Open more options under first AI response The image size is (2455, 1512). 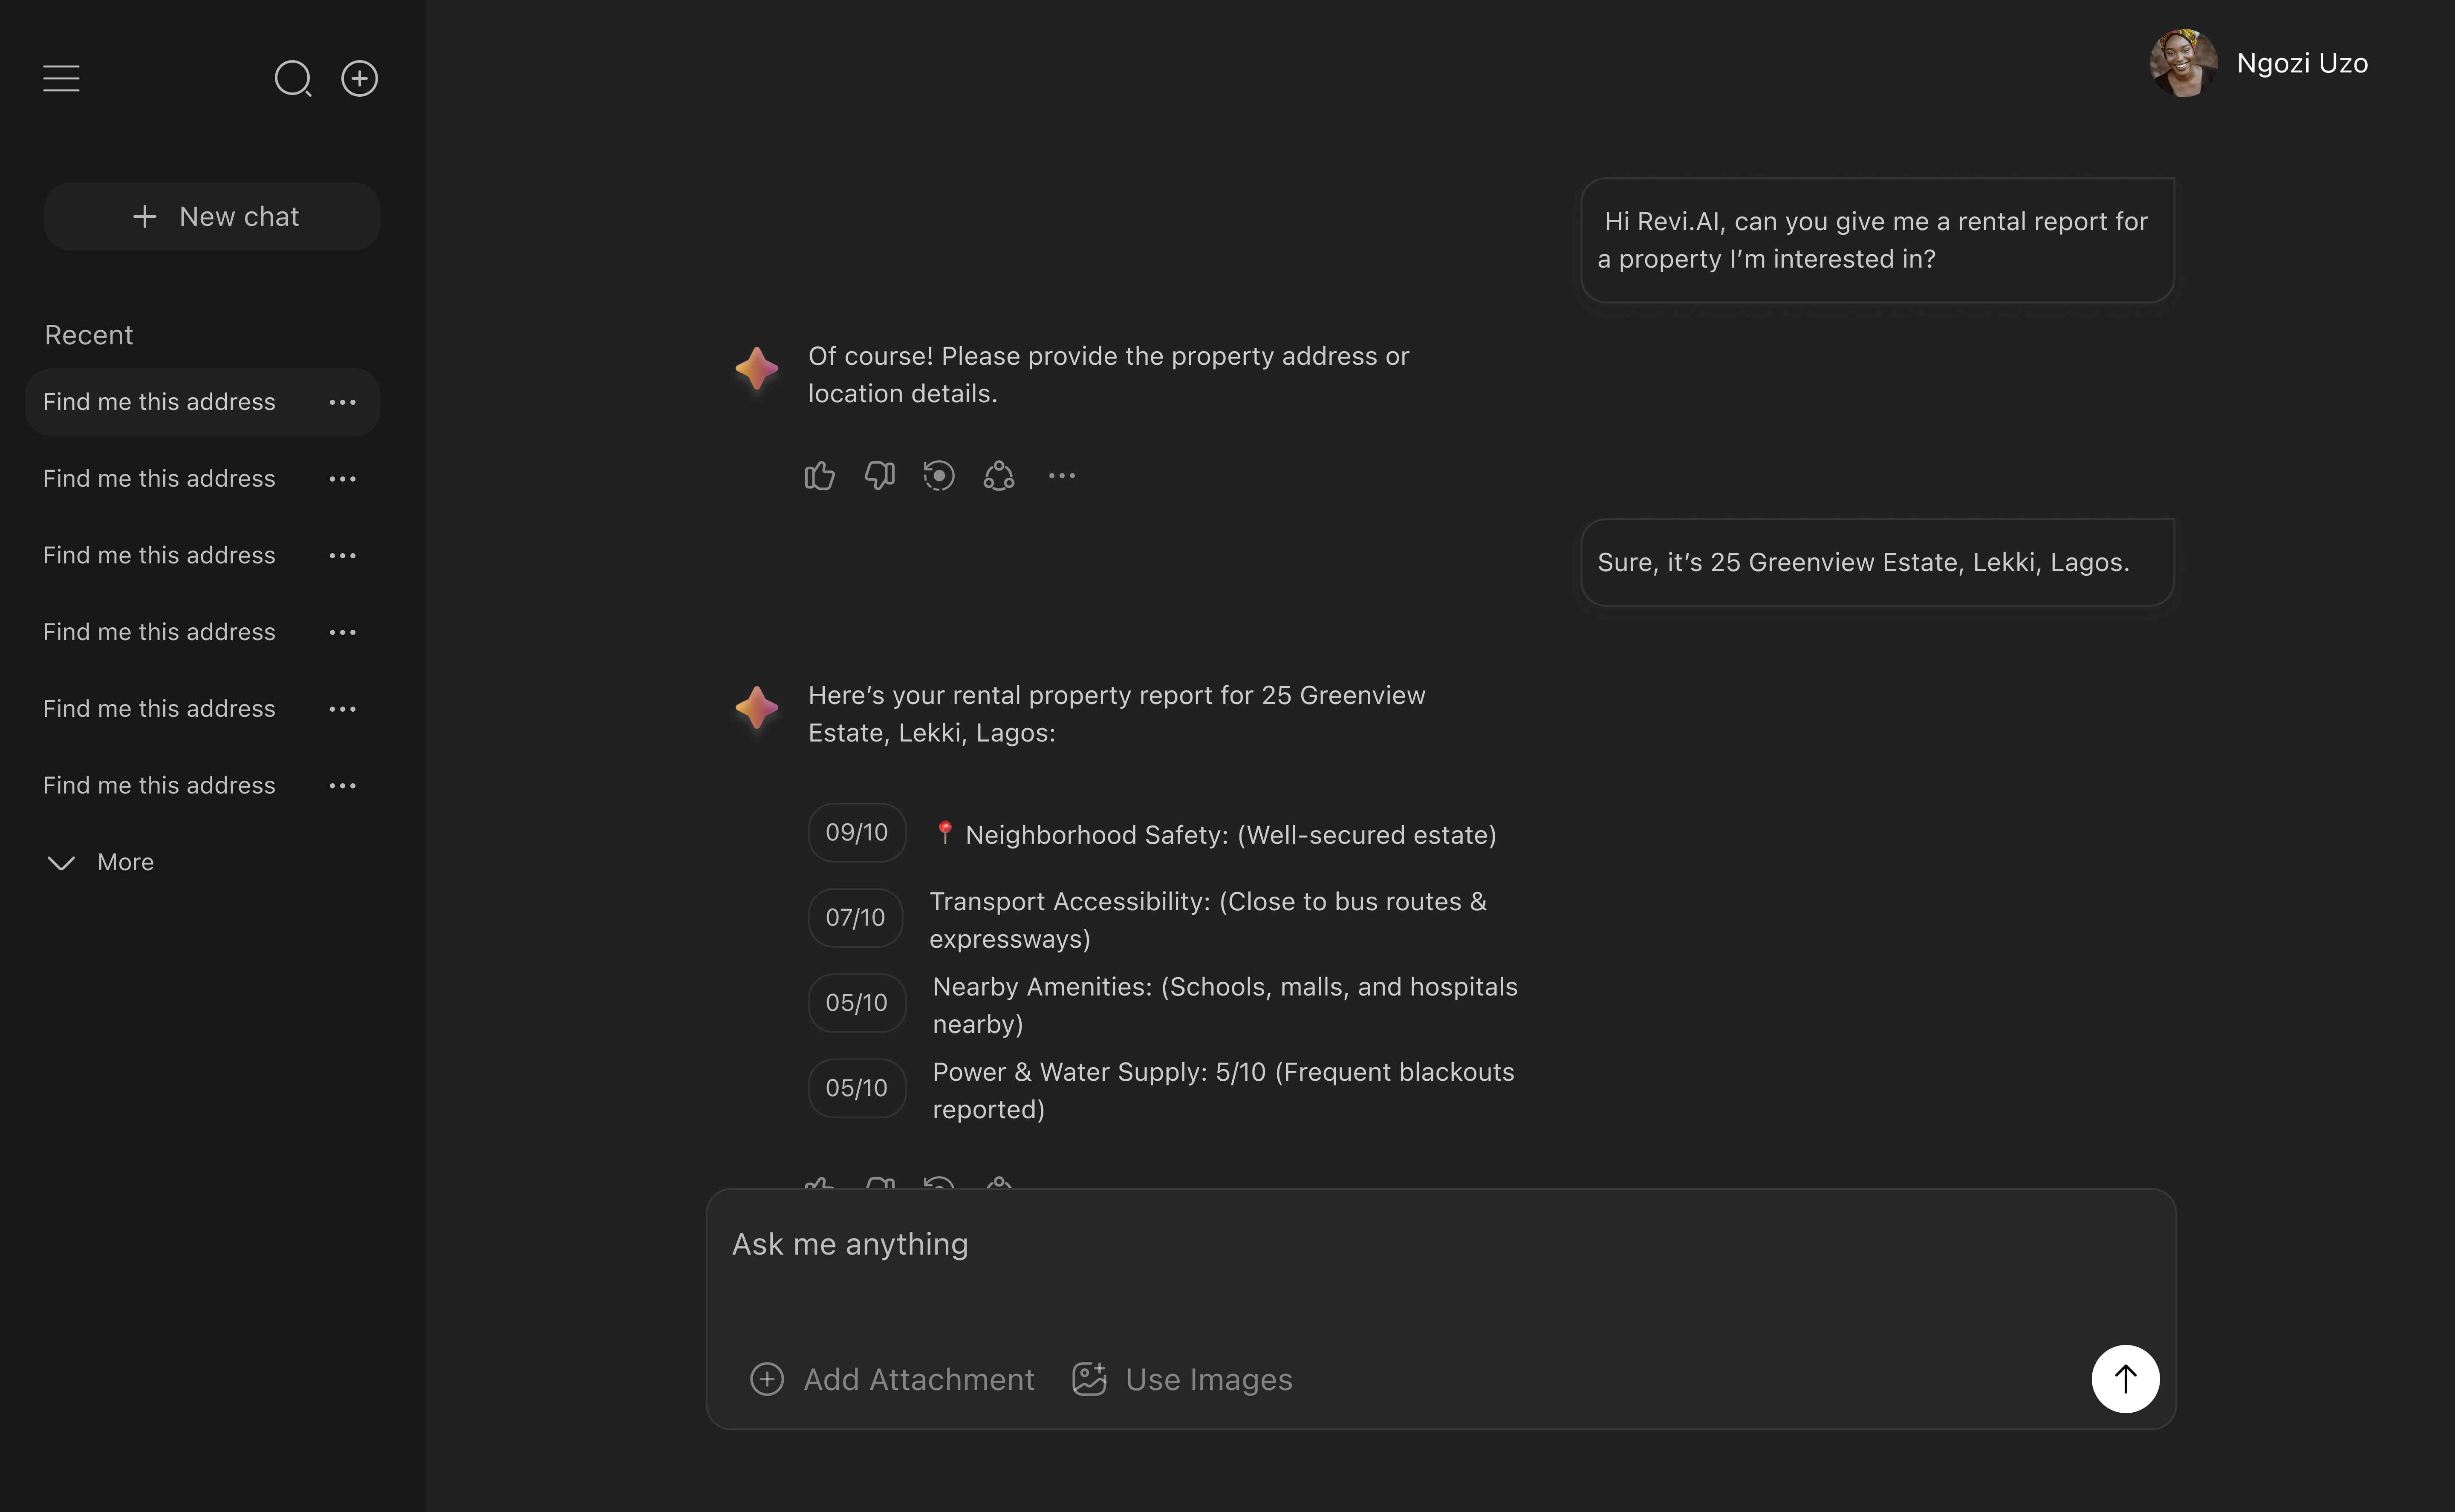click(x=1061, y=476)
